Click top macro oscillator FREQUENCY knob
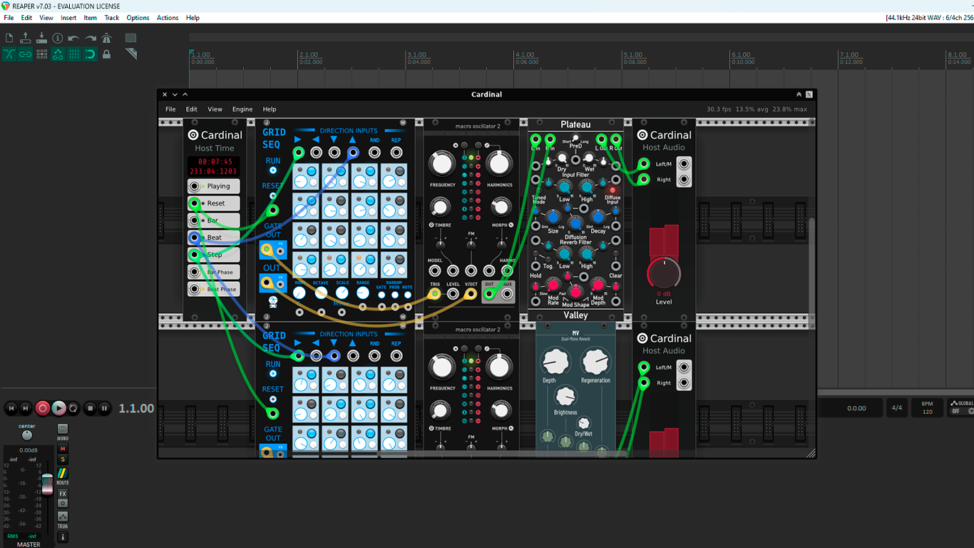Image resolution: width=974 pixels, height=548 pixels. pyautogui.click(x=442, y=164)
